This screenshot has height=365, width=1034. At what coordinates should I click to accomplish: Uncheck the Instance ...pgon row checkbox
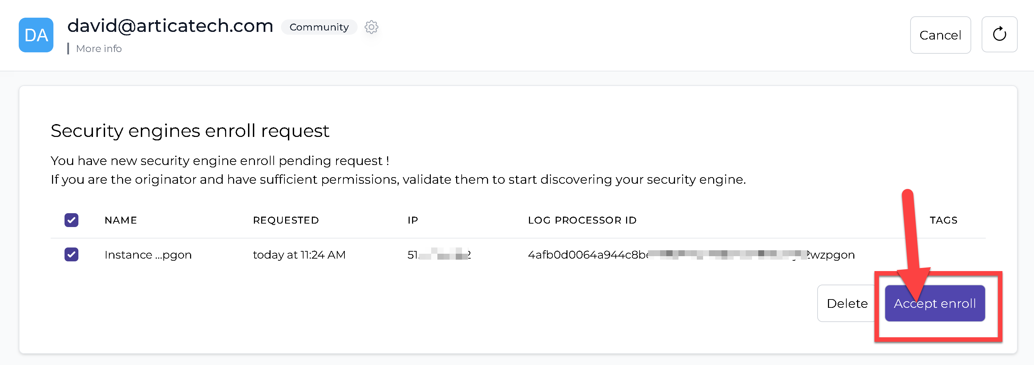pos(71,254)
